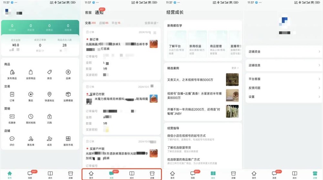Tap store avatar on 店铺资金 settings screen
The width and height of the screenshot is (323, 180).
click(x=284, y=22)
